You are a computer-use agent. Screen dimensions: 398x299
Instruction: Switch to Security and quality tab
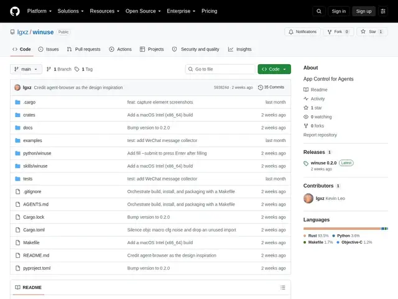pyautogui.click(x=195, y=49)
